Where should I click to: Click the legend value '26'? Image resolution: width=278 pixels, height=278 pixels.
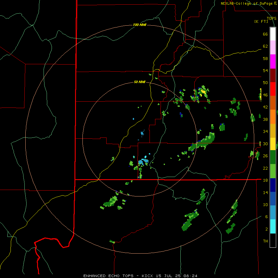coord(265,156)
